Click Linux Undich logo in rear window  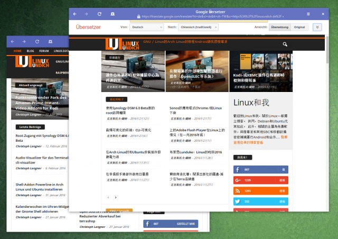(32, 61)
